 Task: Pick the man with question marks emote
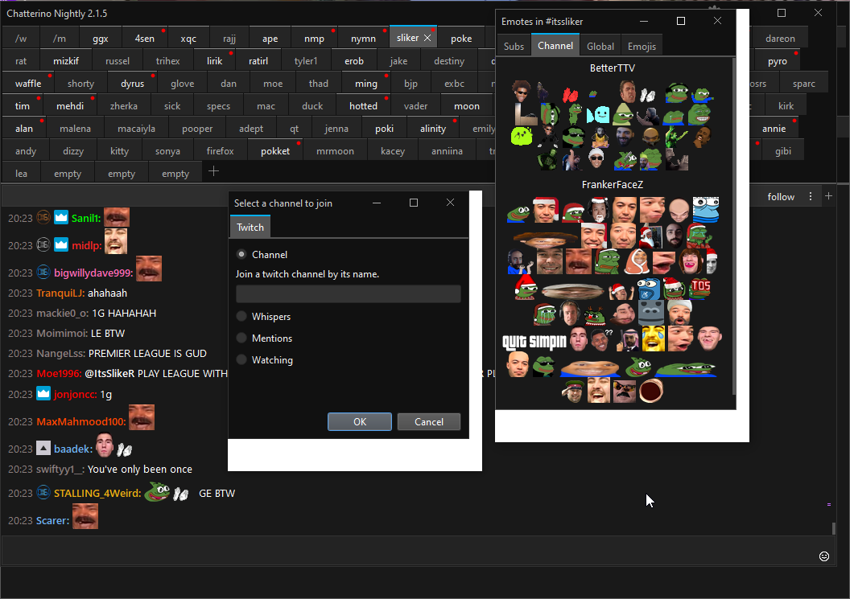pyautogui.click(x=601, y=339)
